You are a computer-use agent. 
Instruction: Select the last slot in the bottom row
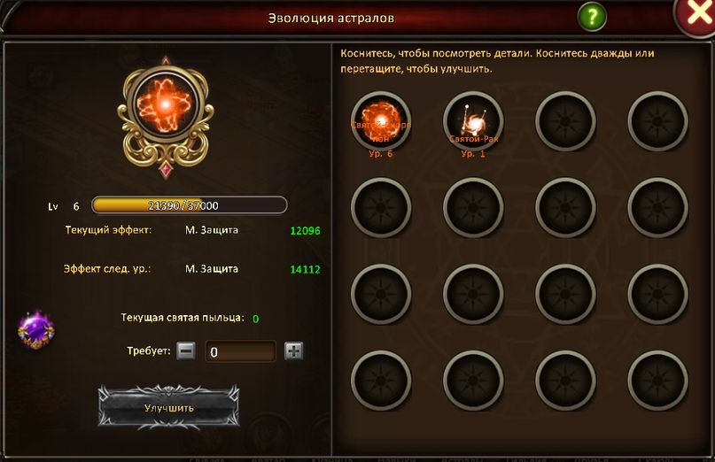[657, 381]
